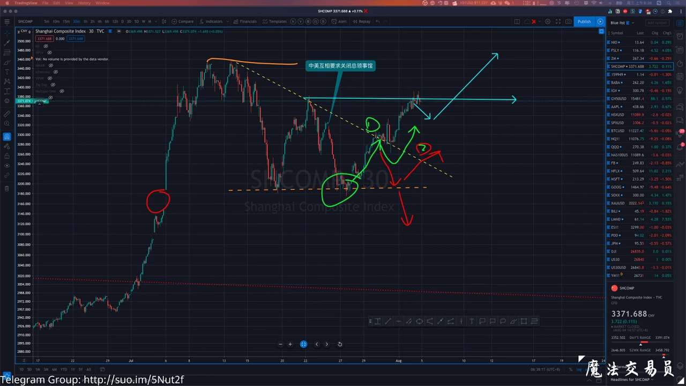Select XAUUSD in the watchlist
Screen dimensions: 686x386
[x=640, y=203]
